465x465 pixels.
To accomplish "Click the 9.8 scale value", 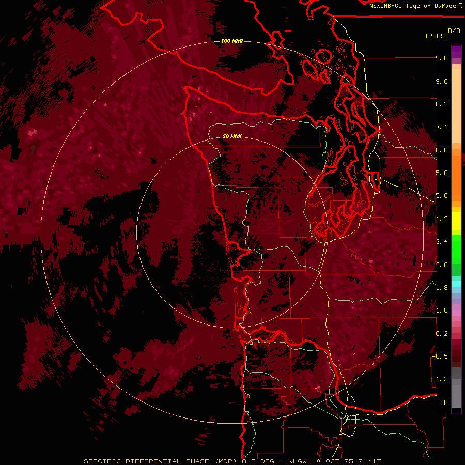I will (x=442, y=58).
